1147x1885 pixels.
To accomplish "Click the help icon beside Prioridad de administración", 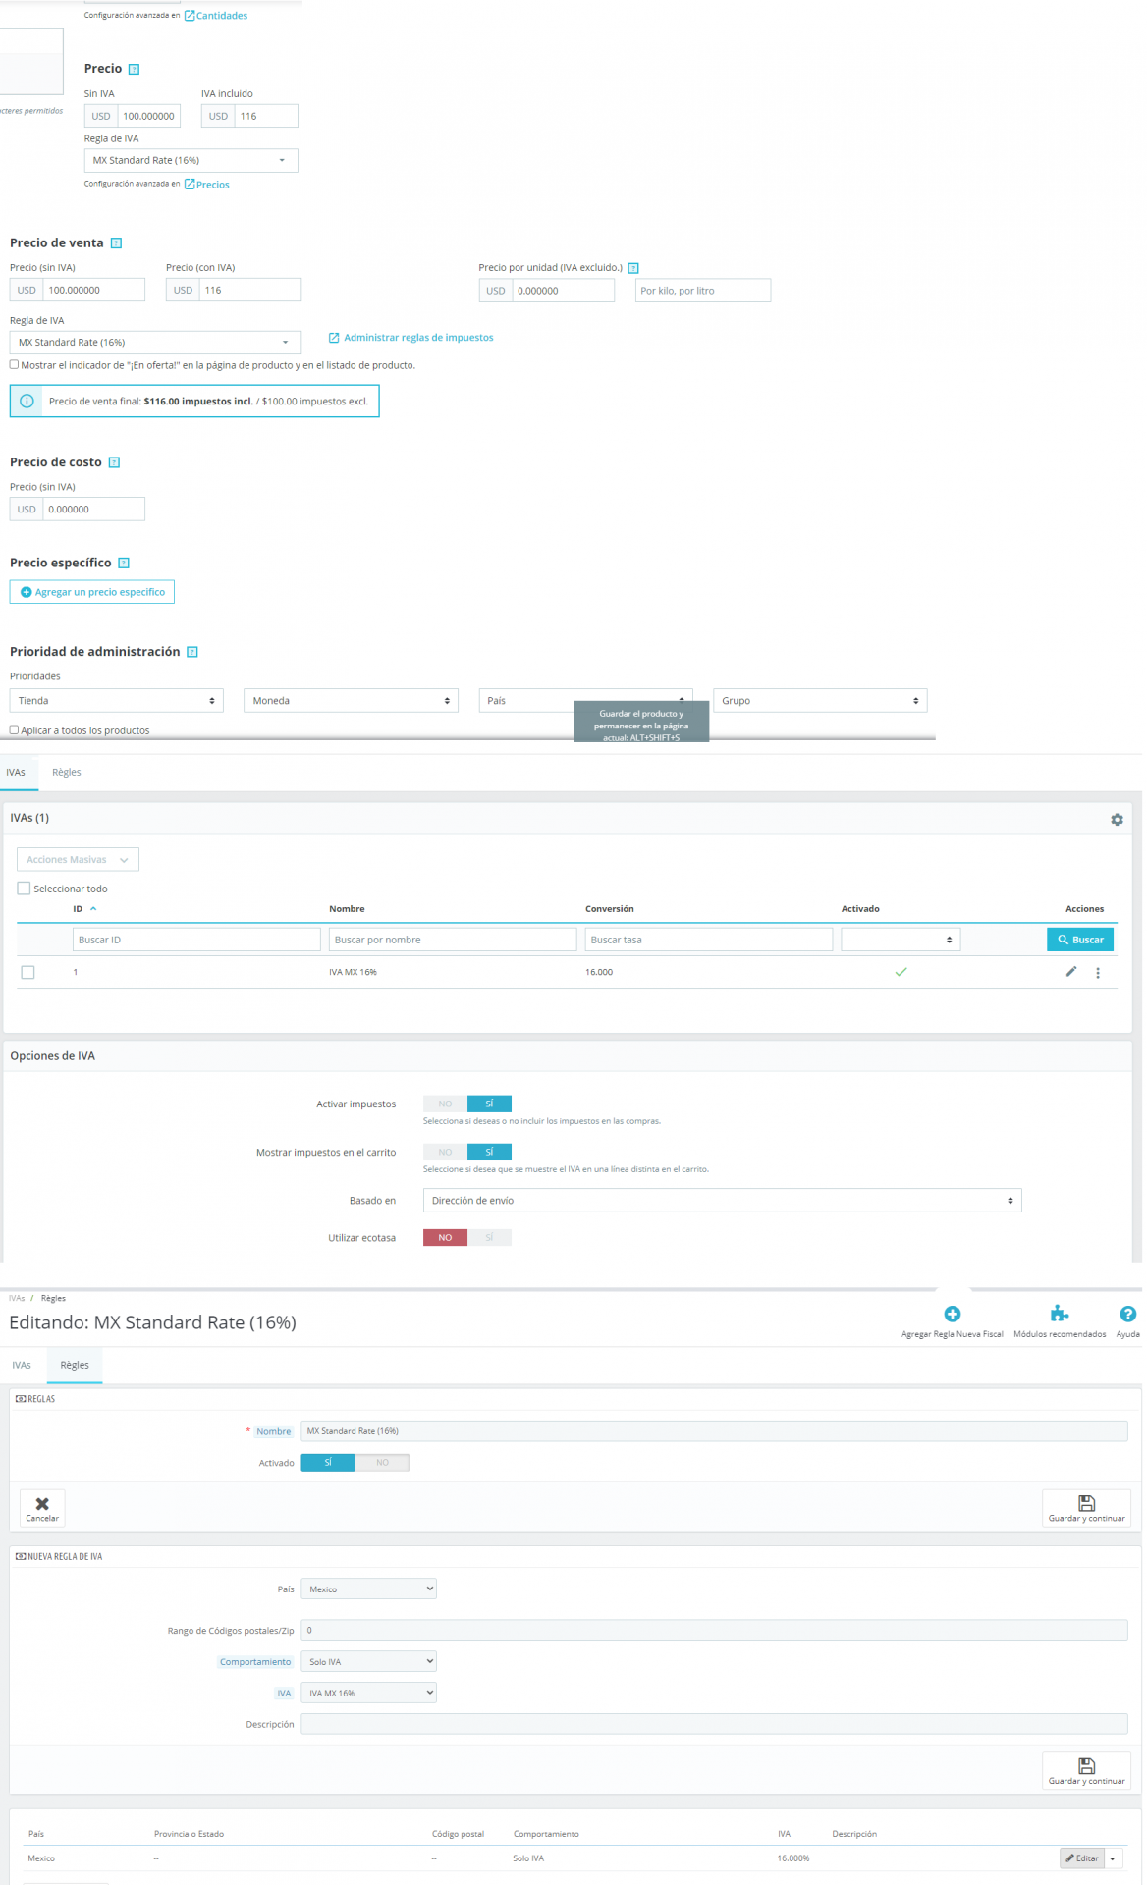I will [x=192, y=652].
